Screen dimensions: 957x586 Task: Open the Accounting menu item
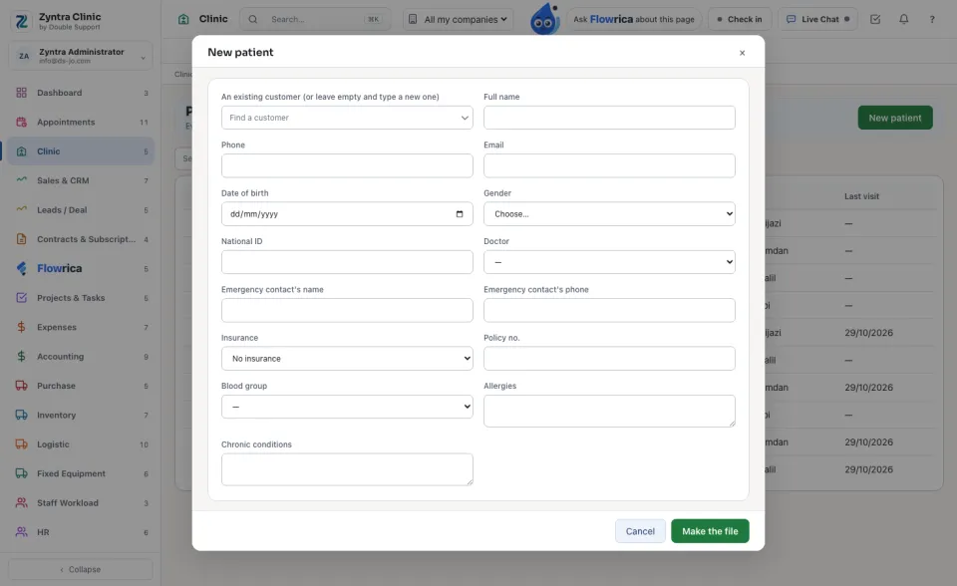[81, 357]
